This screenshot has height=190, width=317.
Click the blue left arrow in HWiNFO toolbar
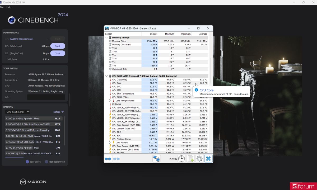point(107,158)
